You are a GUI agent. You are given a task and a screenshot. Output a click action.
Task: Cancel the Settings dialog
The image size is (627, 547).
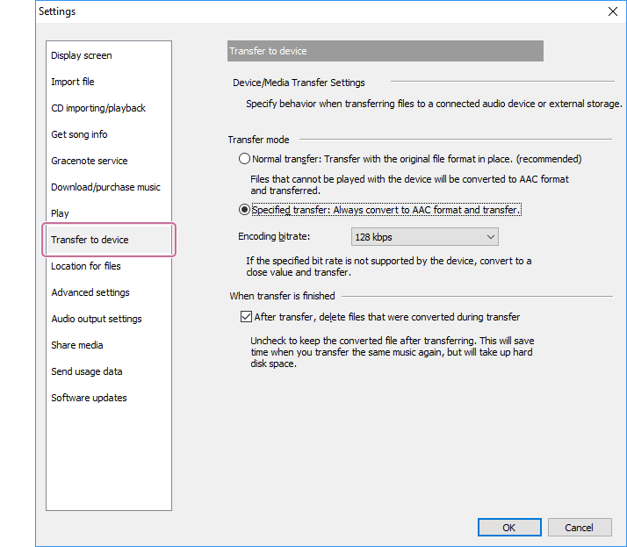coord(580,528)
